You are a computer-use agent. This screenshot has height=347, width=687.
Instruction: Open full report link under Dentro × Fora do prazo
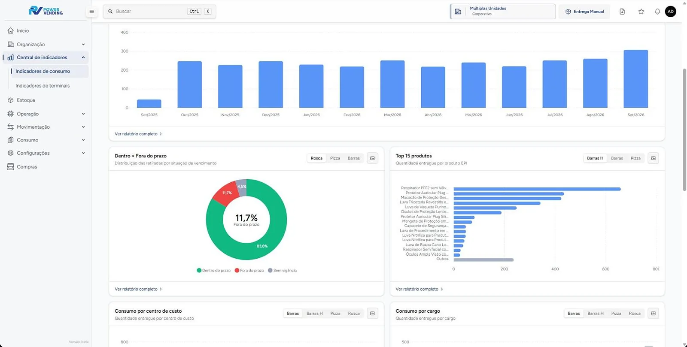coord(138,289)
